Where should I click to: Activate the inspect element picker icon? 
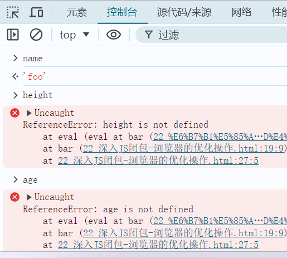pos(13,12)
